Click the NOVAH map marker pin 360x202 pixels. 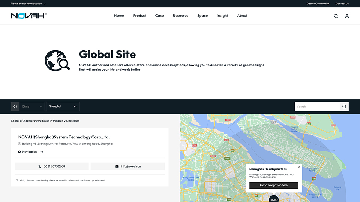pyautogui.click(x=274, y=199)
